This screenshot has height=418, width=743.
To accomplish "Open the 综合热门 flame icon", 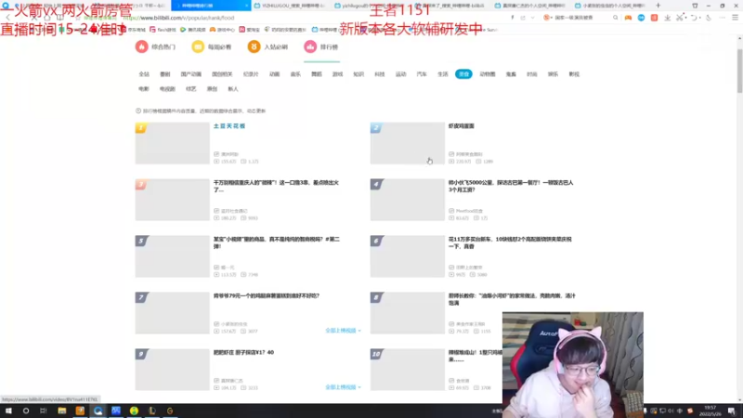I will 142,46.
